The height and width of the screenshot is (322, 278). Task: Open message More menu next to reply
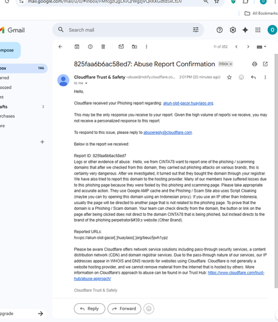pyautogui.click(x=265, y=77)
